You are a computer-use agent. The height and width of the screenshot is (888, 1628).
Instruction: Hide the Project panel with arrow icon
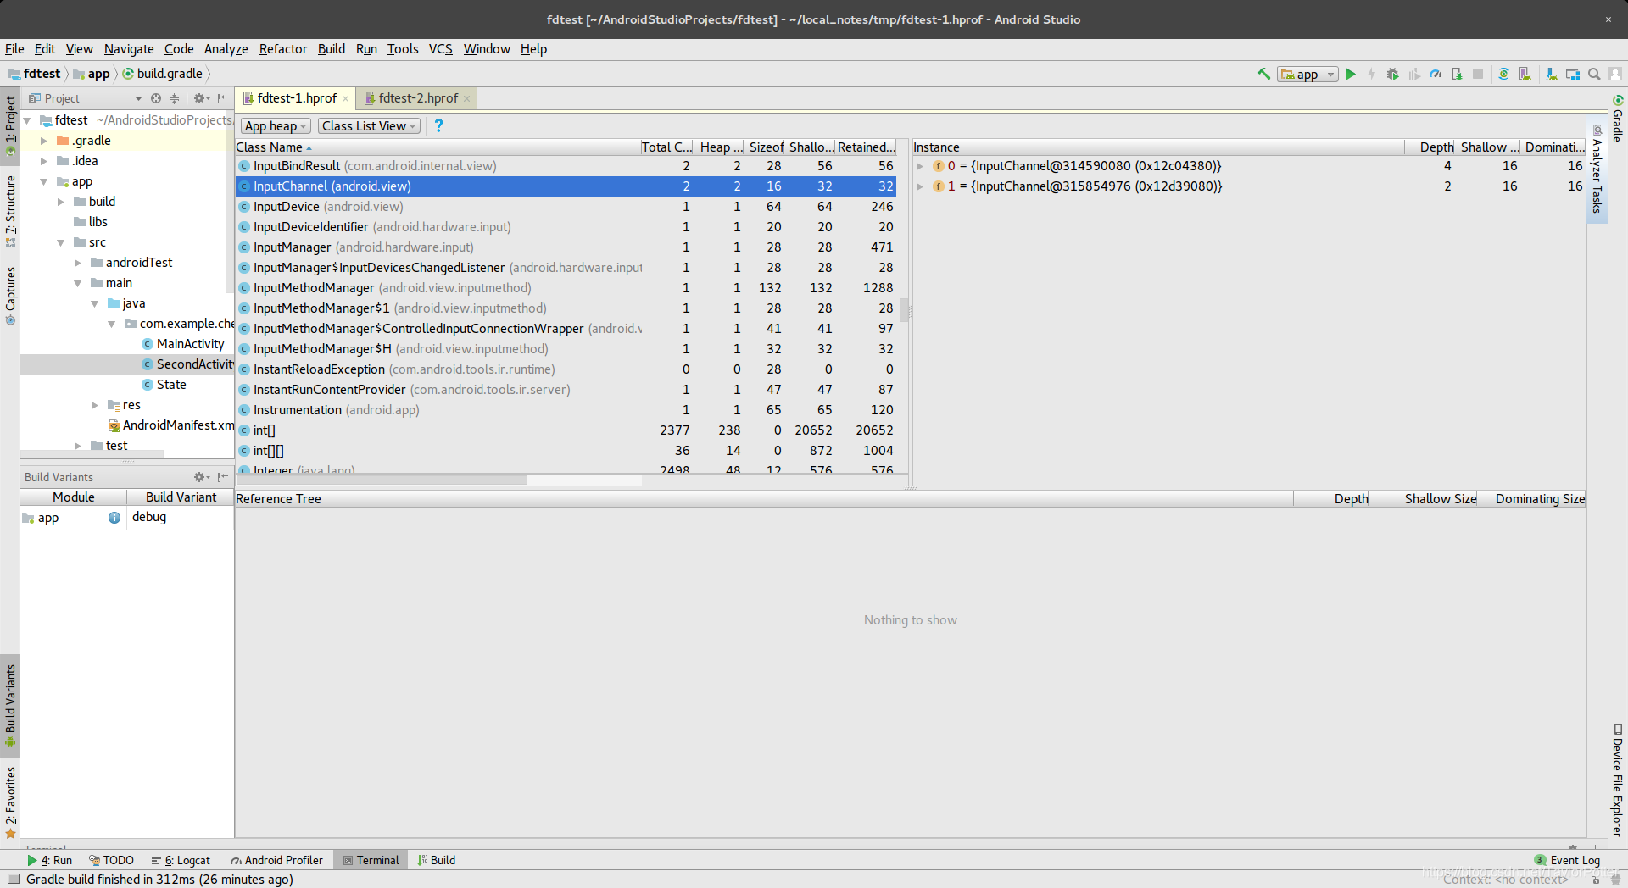pos(222,98)
